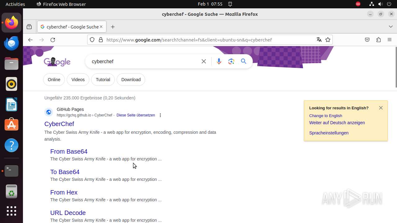Viewport: 397px width, 223px height.
Task: Open the CyberChef result link
Action: click(x=59, y=124)
